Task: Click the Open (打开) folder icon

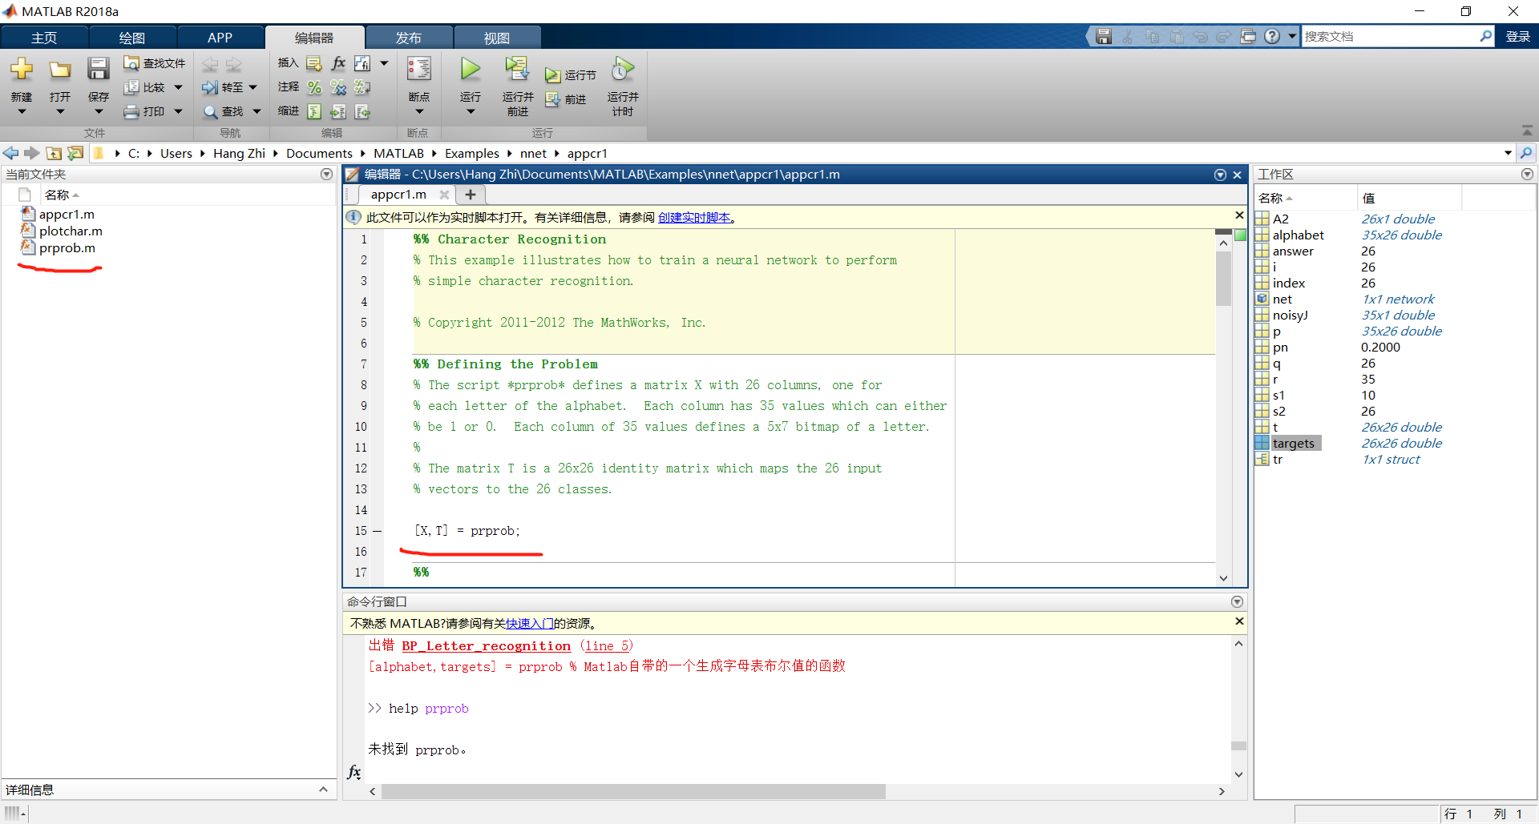Action: (x=59, y=69)
